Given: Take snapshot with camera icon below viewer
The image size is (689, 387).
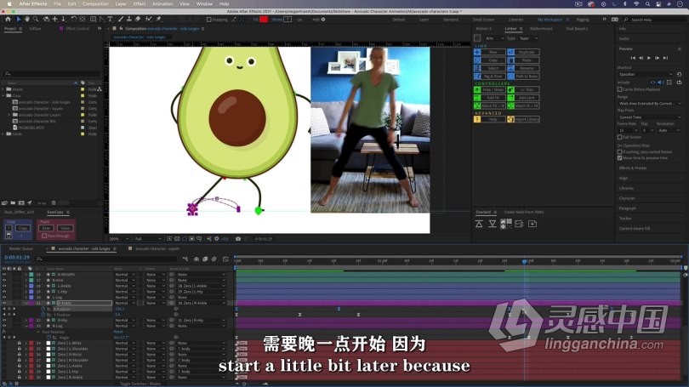Looking at the screenshot, I should pos(238,239).
